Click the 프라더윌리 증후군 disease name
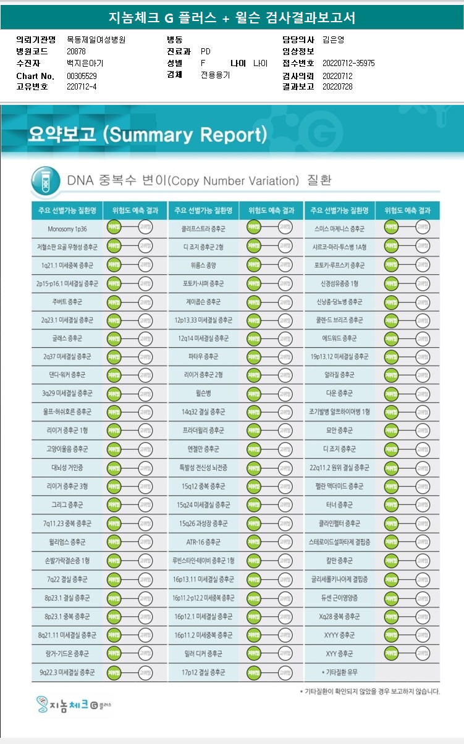 (x=203, y=430)
